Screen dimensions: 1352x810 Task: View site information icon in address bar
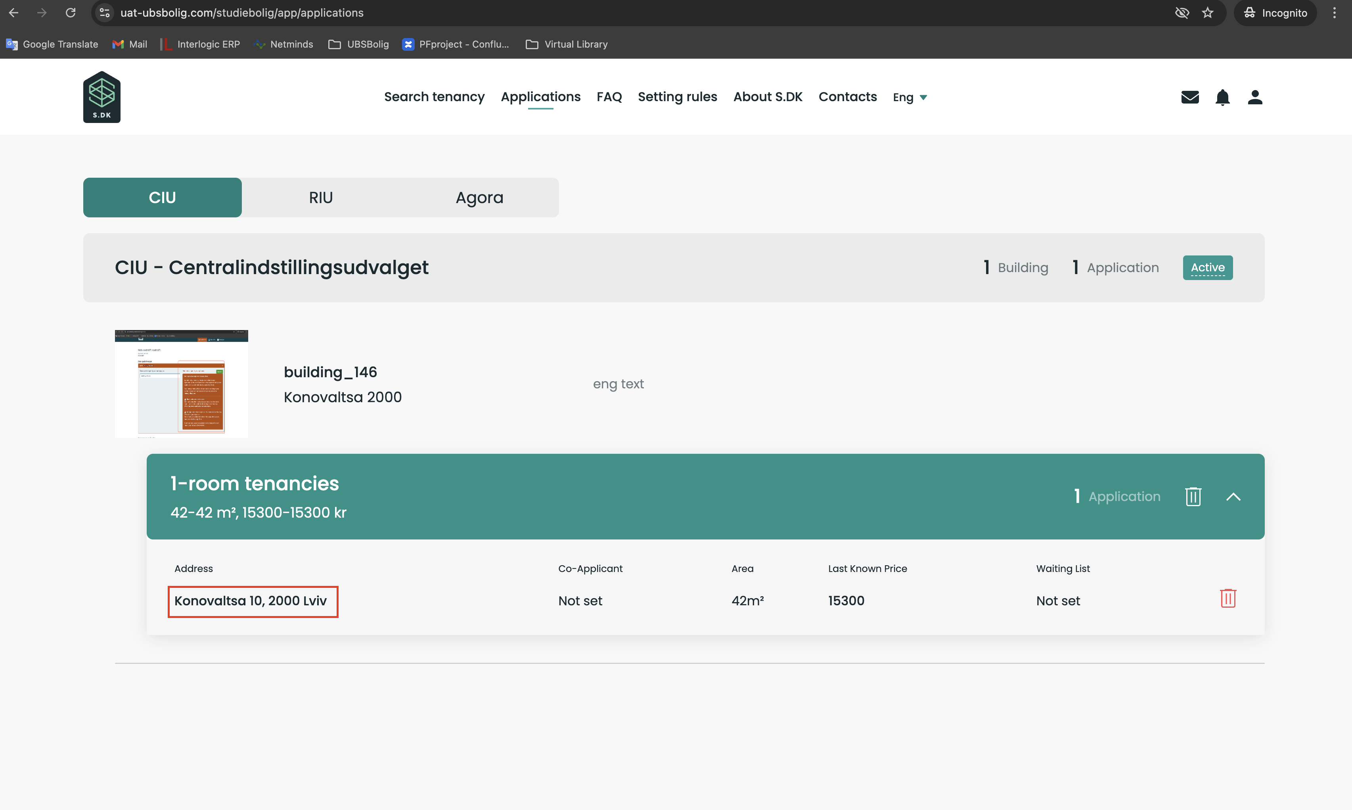coord(105,13)
